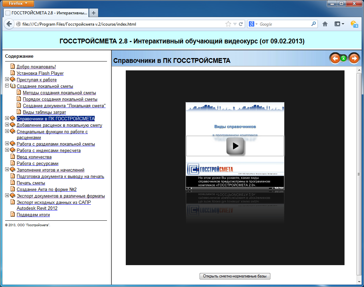
Task: Click the green go-to-top round button
Action: coord(343,58)
